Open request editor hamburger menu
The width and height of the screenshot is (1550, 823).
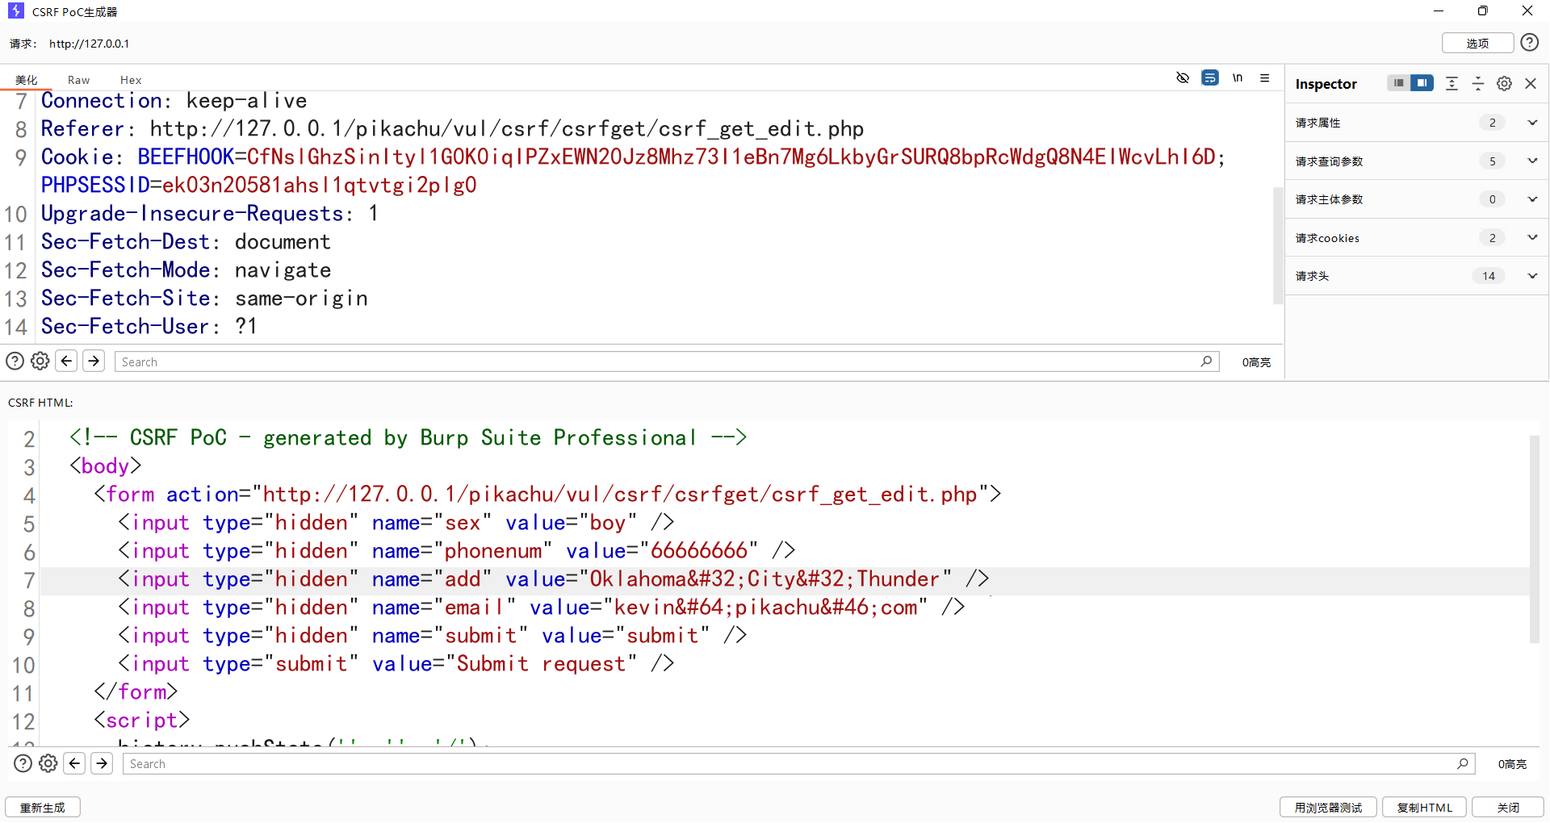[1265, 77]
